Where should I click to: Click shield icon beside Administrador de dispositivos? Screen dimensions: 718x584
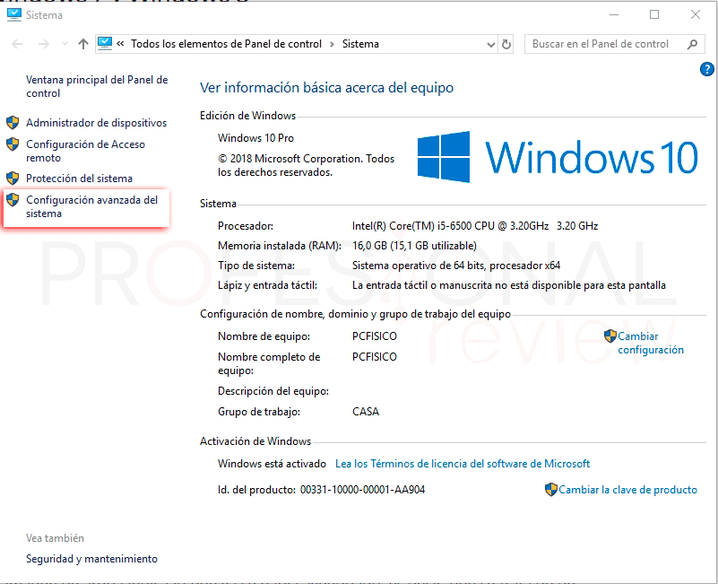[13, 122]
